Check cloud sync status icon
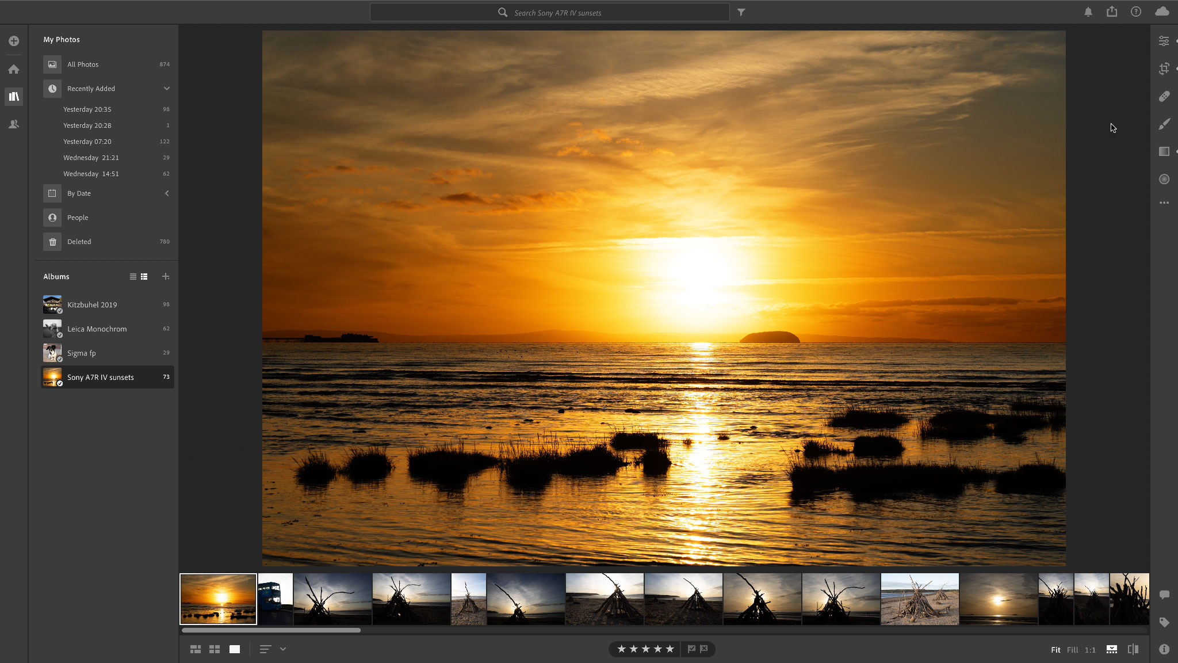 point(1161,12)
